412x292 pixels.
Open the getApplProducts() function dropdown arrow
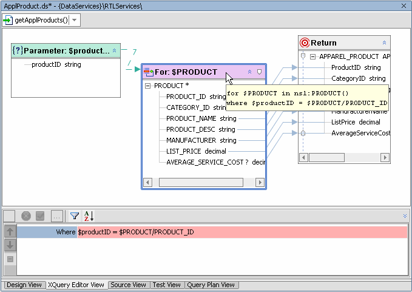coord(75,20)
